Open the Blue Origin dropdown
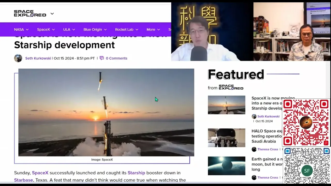The width and height of the screenshot is (331, 186). (x=95, y=29)
